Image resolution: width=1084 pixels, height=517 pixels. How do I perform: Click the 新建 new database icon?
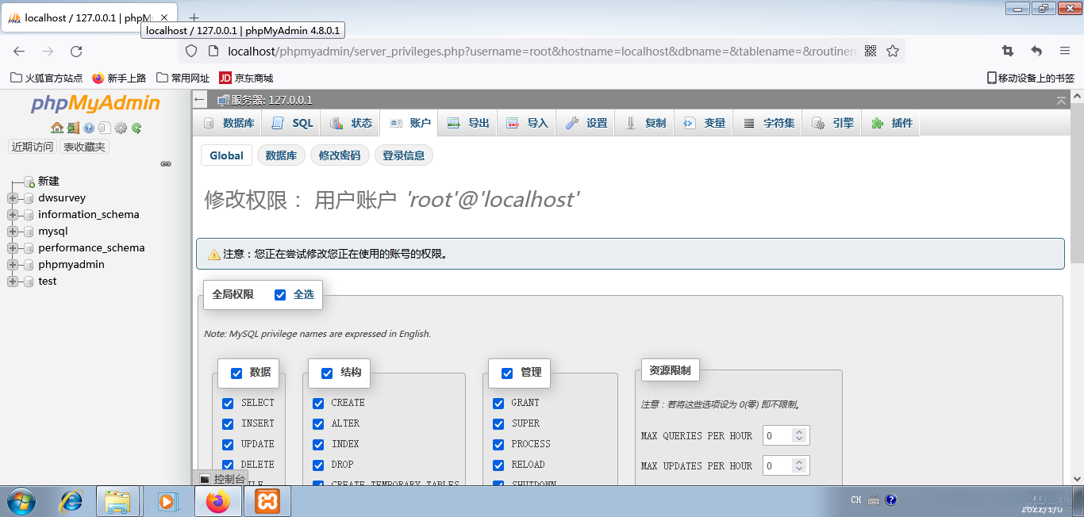click(x=29, y=182)
